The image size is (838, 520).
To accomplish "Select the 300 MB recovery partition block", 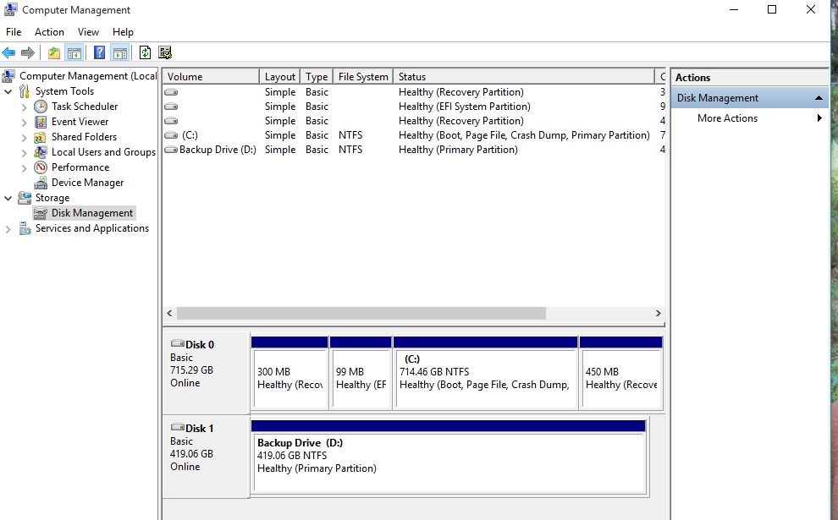I will (x=289, y=373).
